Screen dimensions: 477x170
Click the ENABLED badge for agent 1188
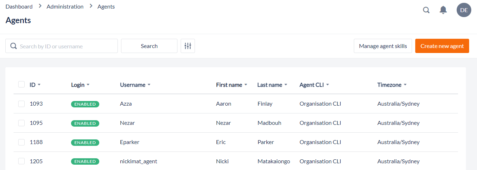click(x=85, y=143)
